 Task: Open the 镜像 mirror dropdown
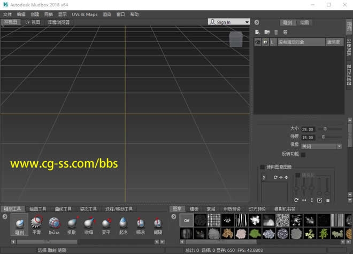[x=321, y=146]
